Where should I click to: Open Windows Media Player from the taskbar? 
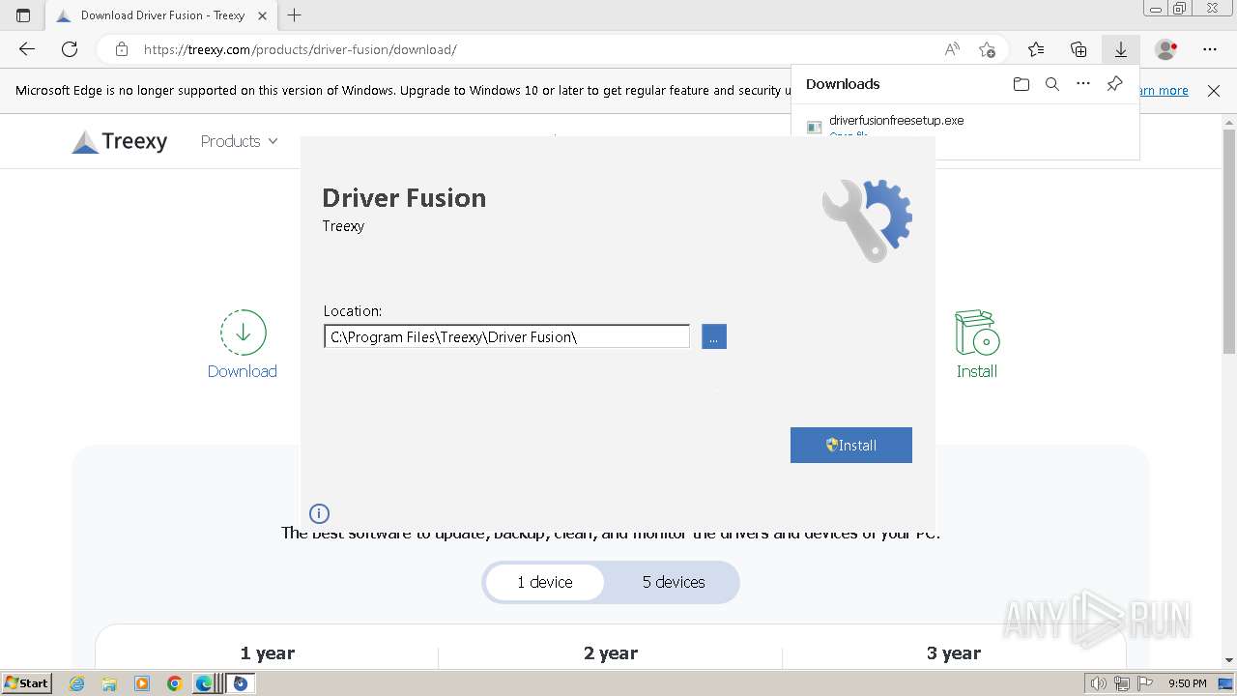[142, 683]
